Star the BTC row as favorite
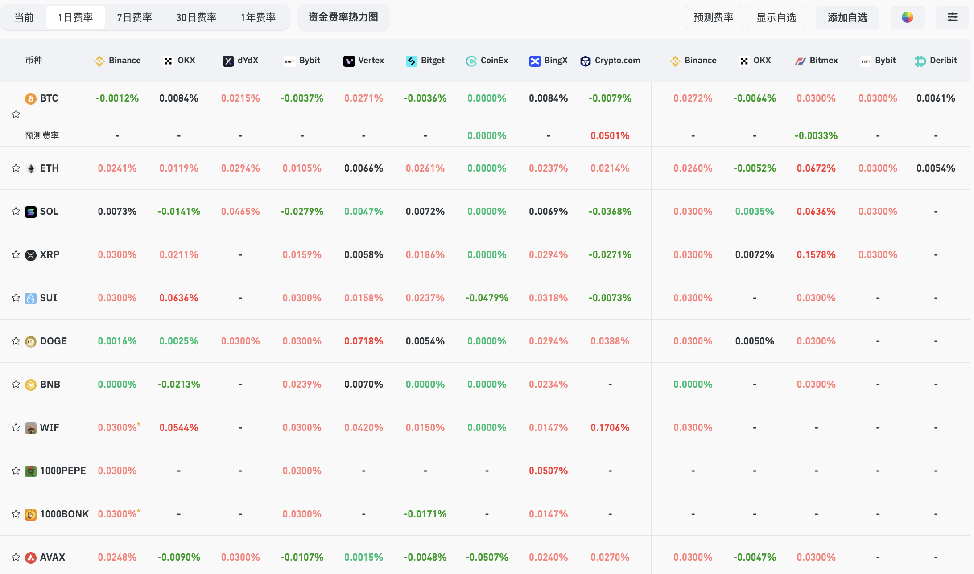Viewport: 974px width, 574px height. pyautogui.click(x=16, y=114)
